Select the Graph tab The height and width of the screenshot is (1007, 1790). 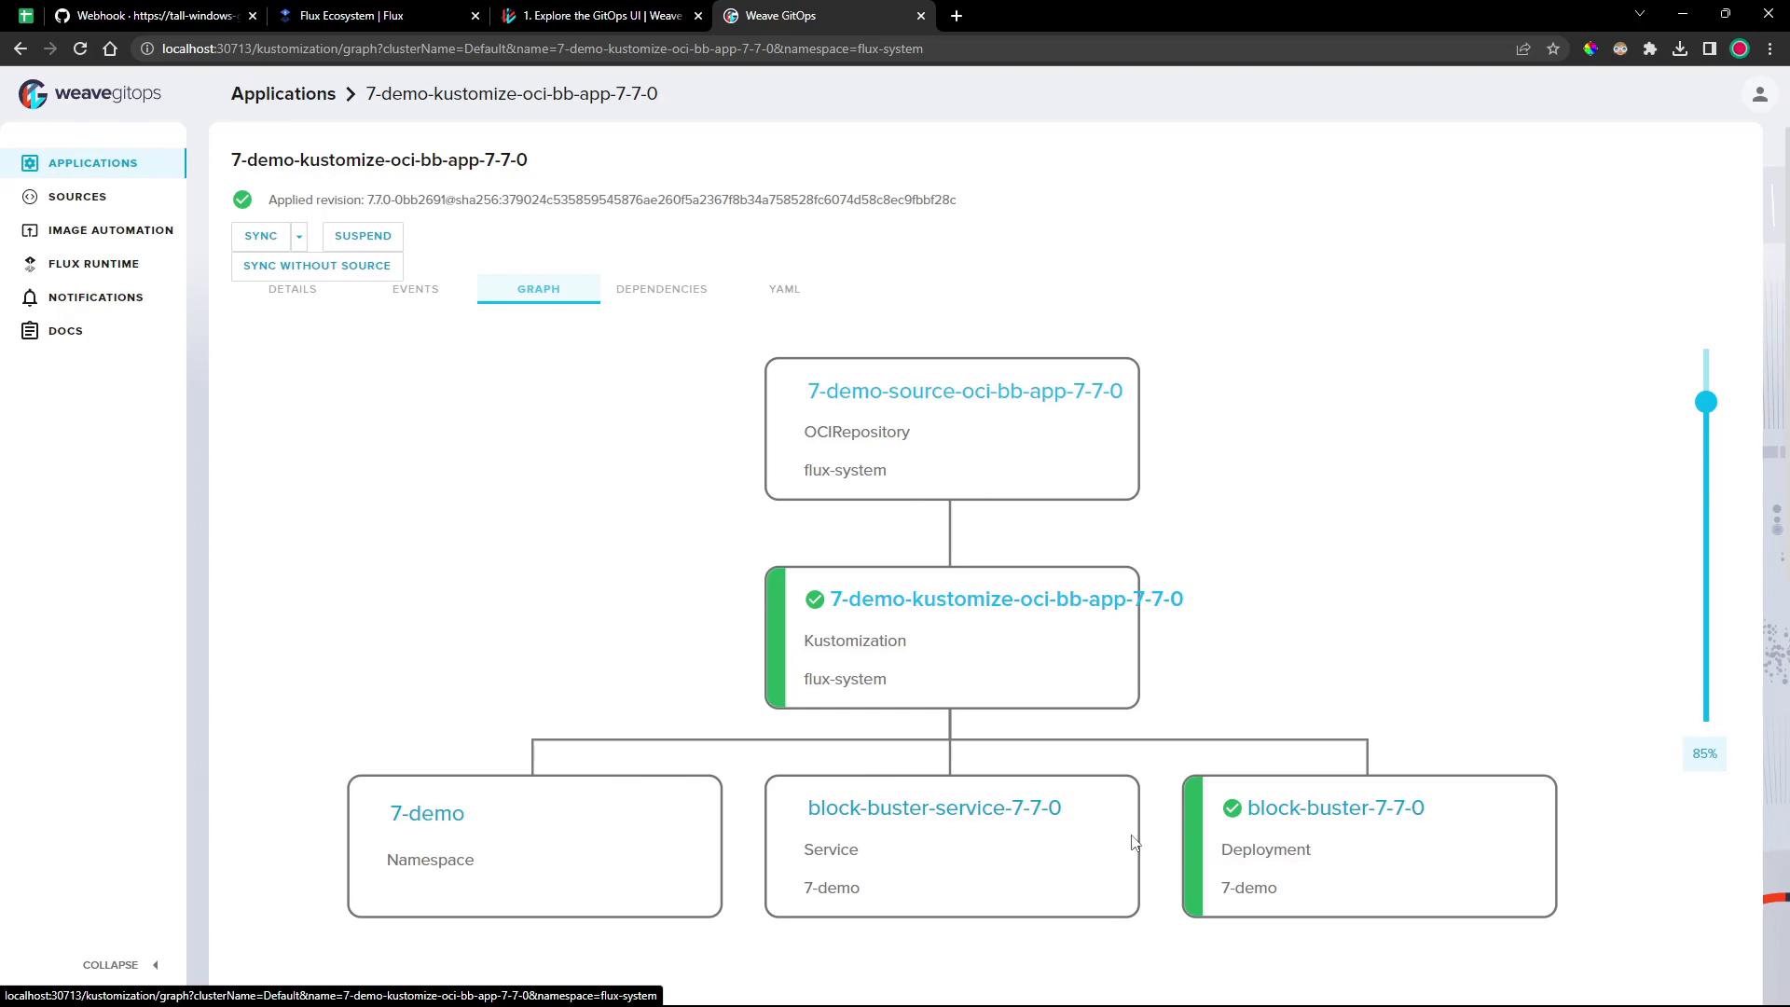tap(539, 289)
